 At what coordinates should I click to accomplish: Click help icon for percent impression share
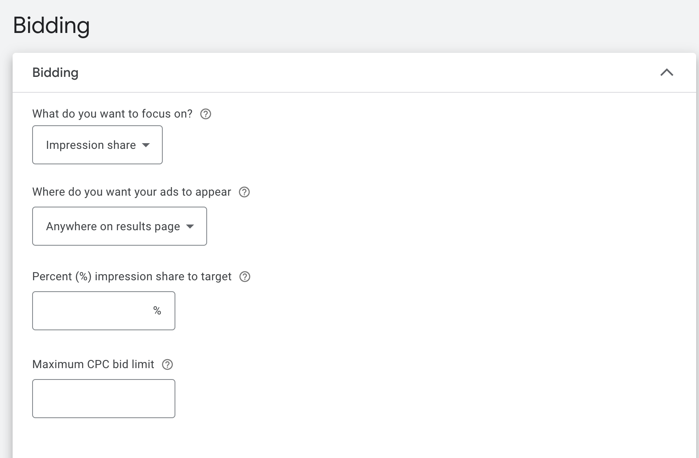[245, 277]
